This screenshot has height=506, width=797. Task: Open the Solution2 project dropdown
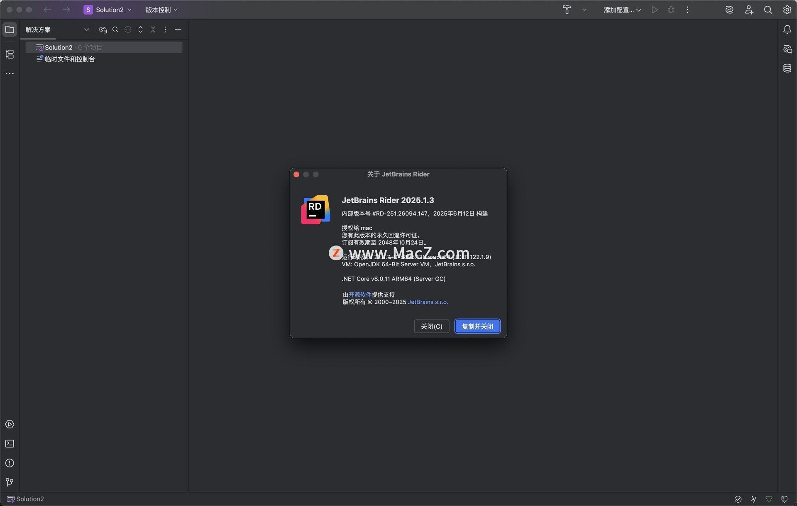(x=108, y=10)
